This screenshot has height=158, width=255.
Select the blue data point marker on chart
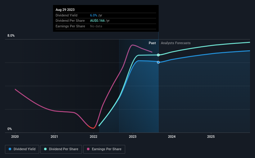point(158,62)
